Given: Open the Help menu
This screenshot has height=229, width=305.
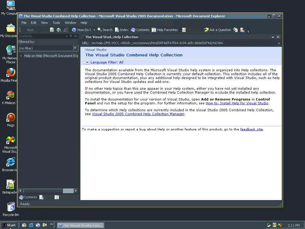Looking at the screenshot, I should tap(84, 23).
